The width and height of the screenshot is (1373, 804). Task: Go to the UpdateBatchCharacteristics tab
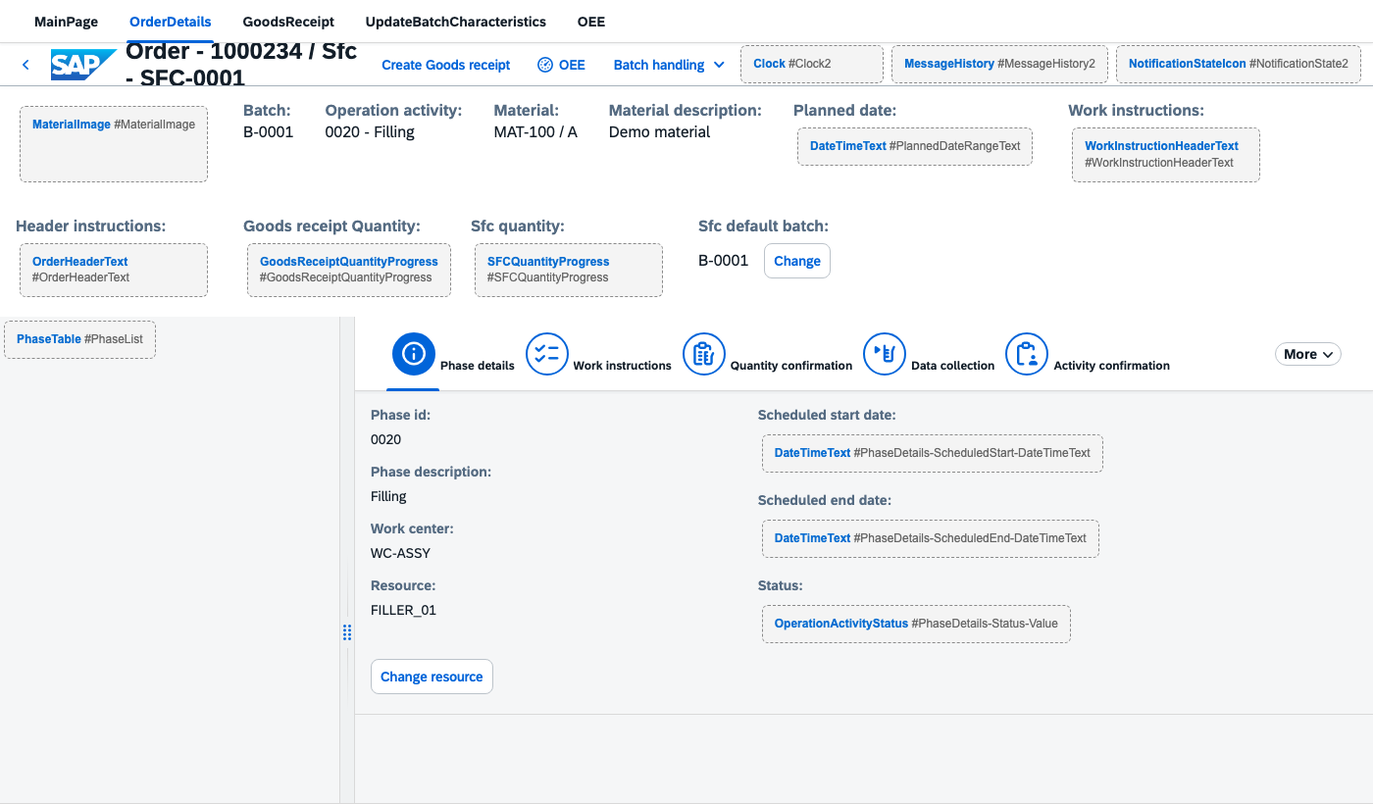(x=456, y=22)
